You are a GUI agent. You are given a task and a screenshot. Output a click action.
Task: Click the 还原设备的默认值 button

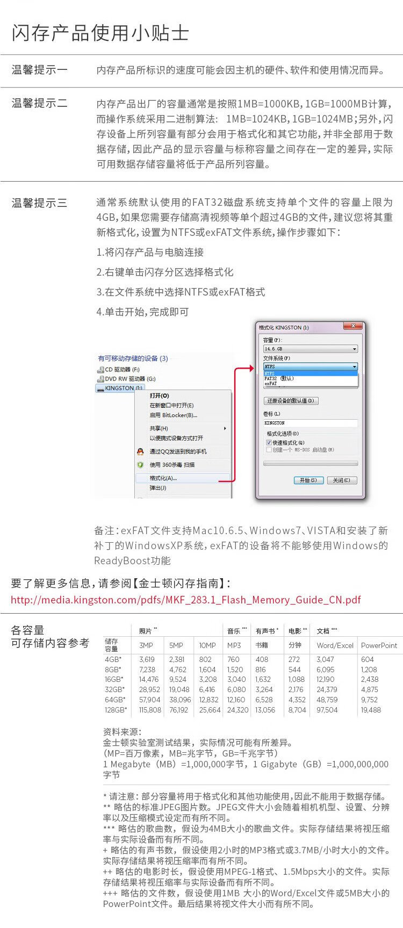pos(291,401)
